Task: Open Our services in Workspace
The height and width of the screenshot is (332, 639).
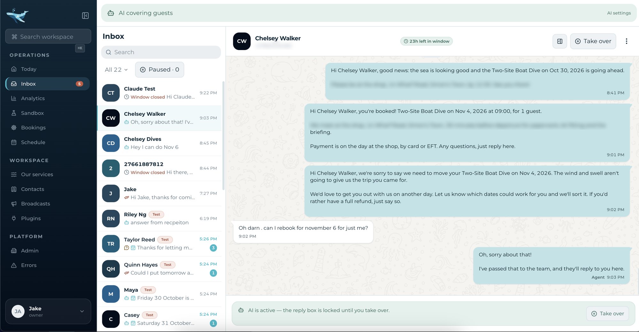Action: tap(47, 174)
